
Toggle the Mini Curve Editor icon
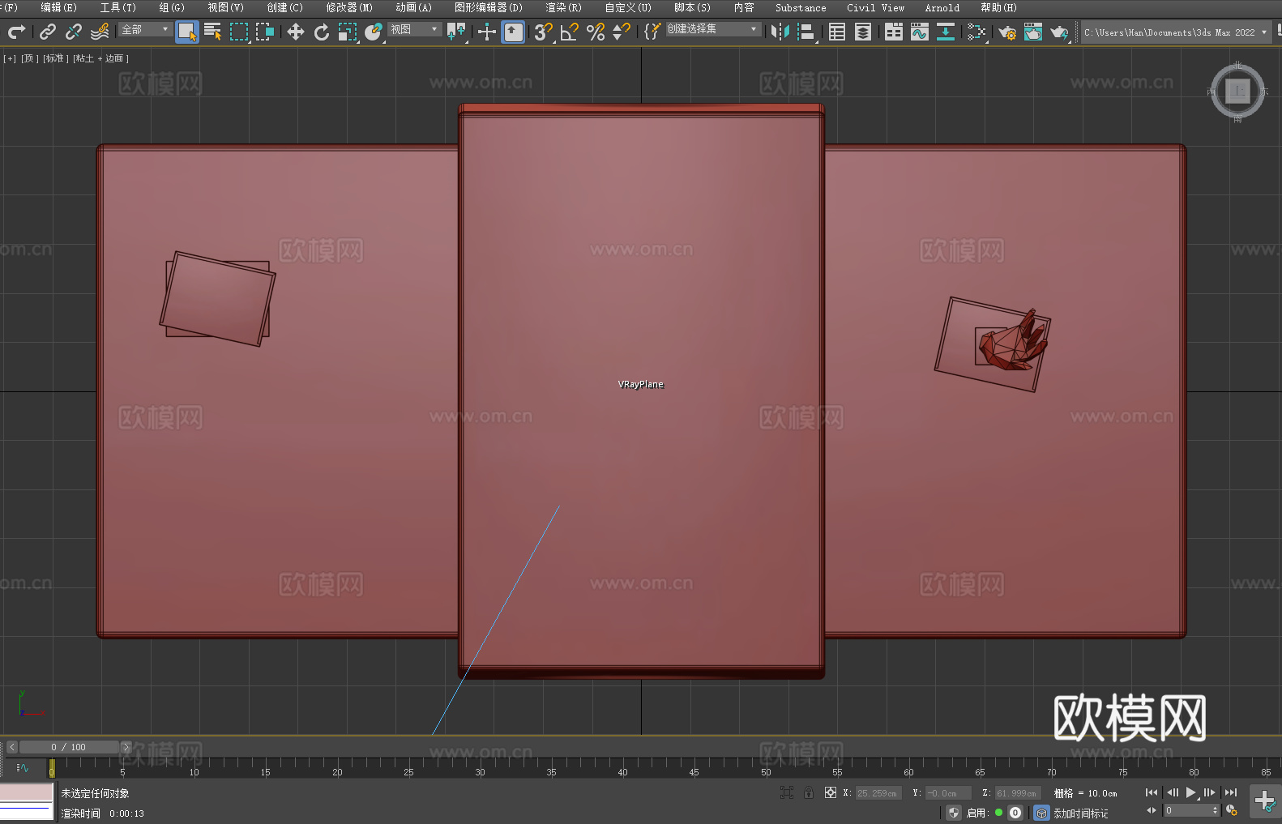pyautogui.click(x=23, y=767)
